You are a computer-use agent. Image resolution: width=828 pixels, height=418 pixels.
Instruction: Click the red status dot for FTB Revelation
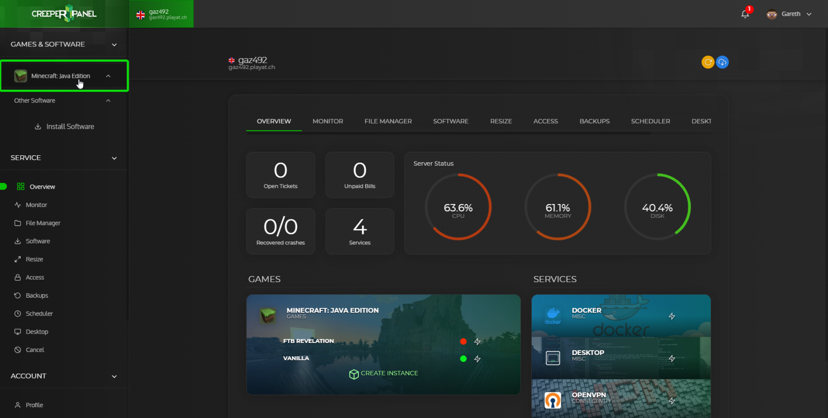463,341
